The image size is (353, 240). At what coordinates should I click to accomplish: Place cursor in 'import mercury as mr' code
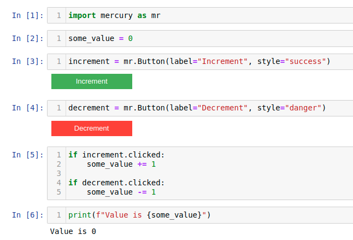114,15
